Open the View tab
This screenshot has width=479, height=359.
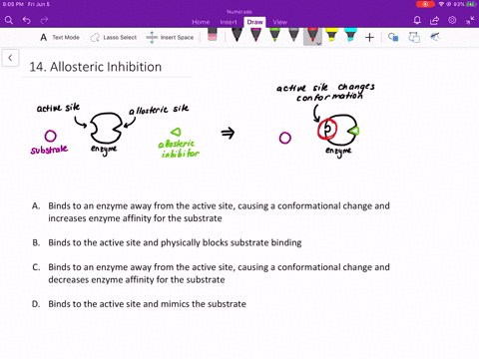[279, 22]
